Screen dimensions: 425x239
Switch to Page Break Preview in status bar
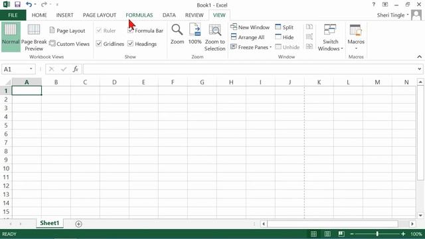(x=341, y=234)
